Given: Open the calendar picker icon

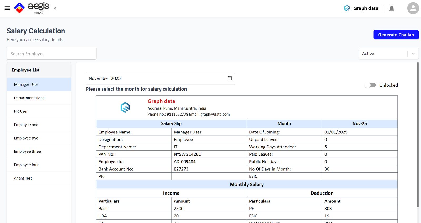Looking at the screenshot, I should (230, 78).
